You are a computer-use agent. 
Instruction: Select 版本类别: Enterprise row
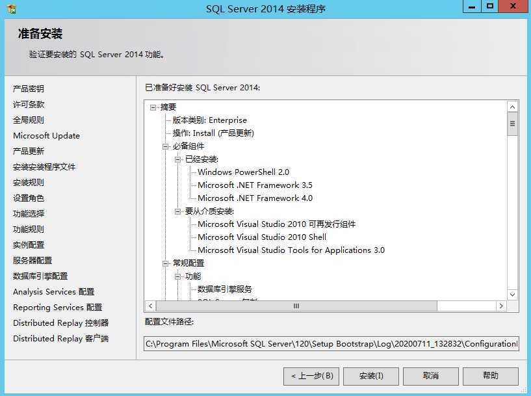point(210,120)
